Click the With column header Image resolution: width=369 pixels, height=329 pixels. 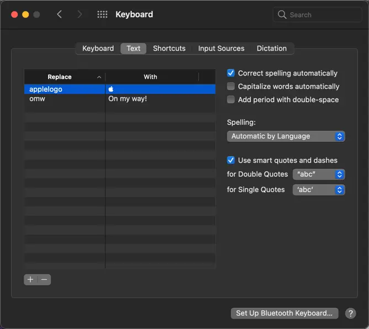[150, 77]
